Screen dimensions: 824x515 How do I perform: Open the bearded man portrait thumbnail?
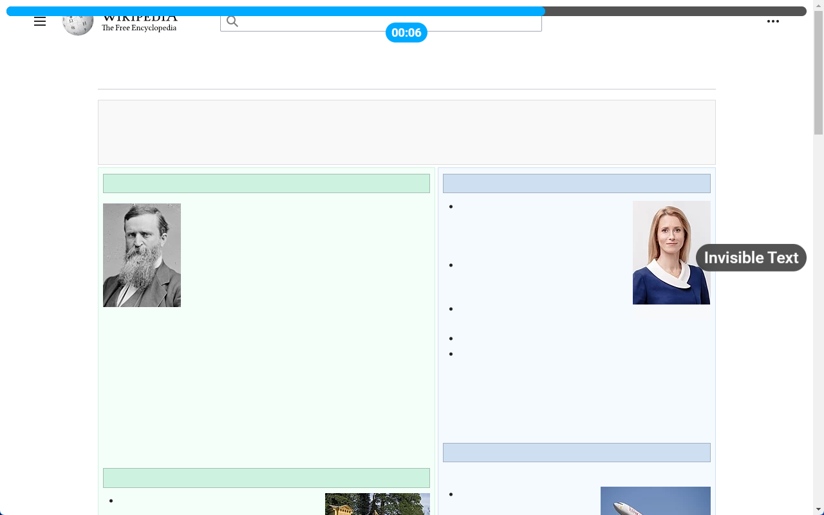coord(142,255)
